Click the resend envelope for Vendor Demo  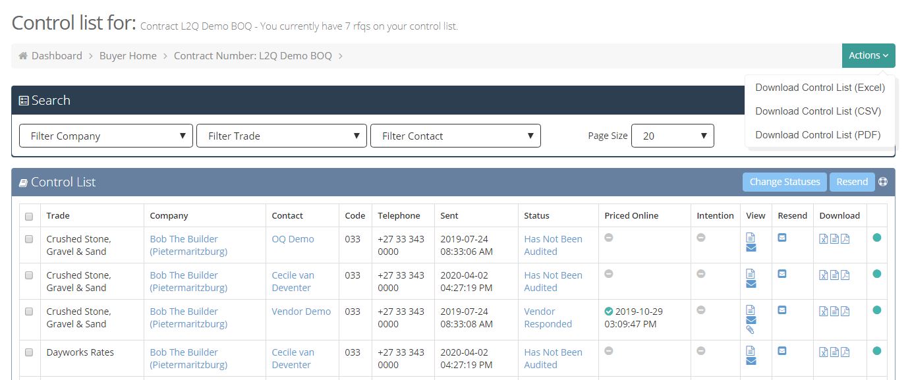[782, 310]
